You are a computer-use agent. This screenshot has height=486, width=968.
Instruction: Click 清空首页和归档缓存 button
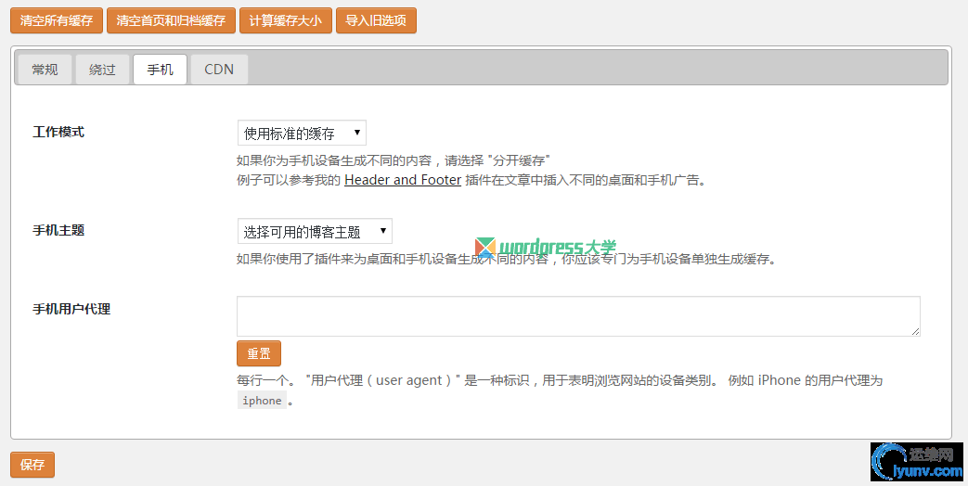pos(171,20)
